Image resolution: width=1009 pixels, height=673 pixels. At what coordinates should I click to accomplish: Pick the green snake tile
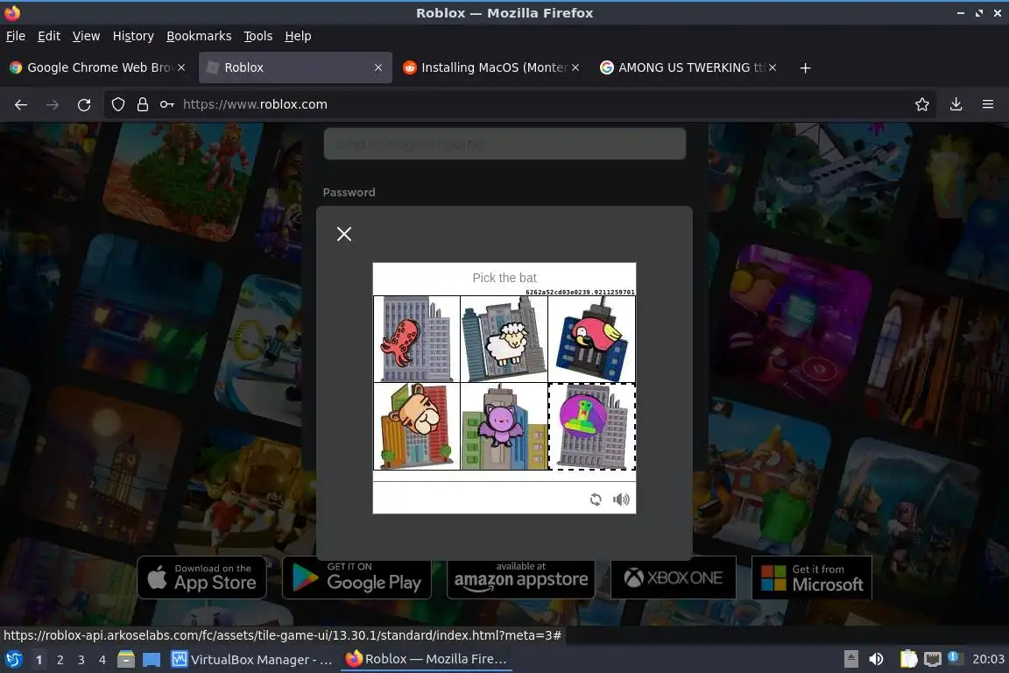click(591, 427)
